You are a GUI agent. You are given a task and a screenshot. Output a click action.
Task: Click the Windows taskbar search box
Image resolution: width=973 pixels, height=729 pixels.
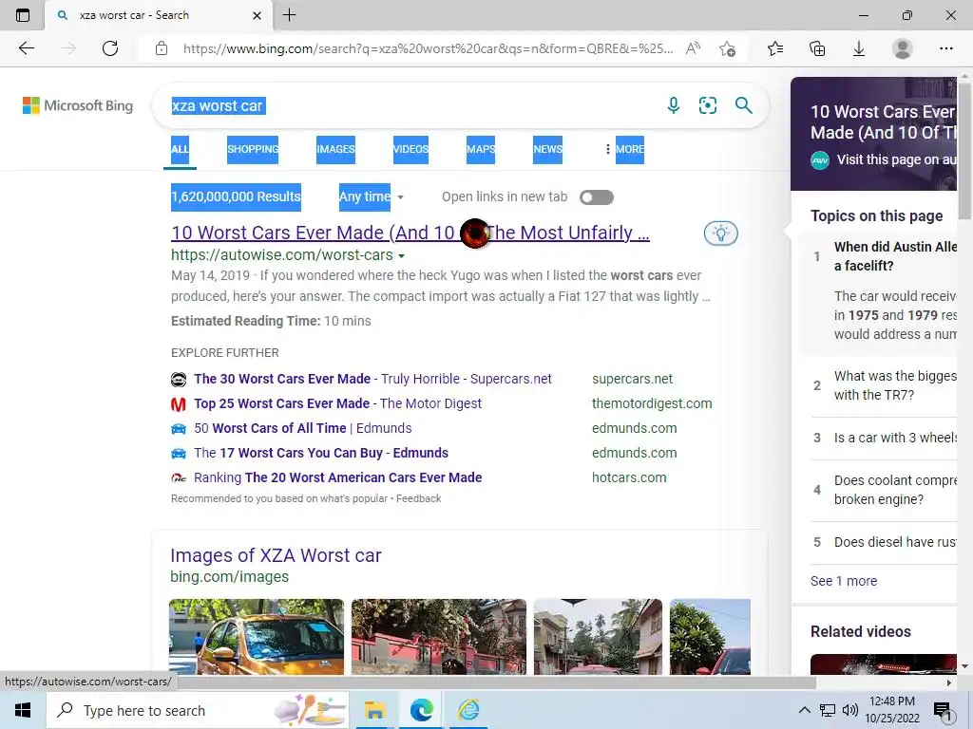click(x=198, y=710)
